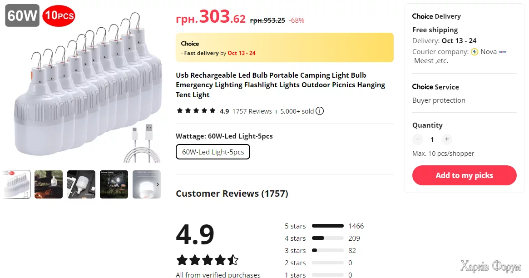
Task: Click the Nova courier logo icon
Action: click(x=475, y=52)
